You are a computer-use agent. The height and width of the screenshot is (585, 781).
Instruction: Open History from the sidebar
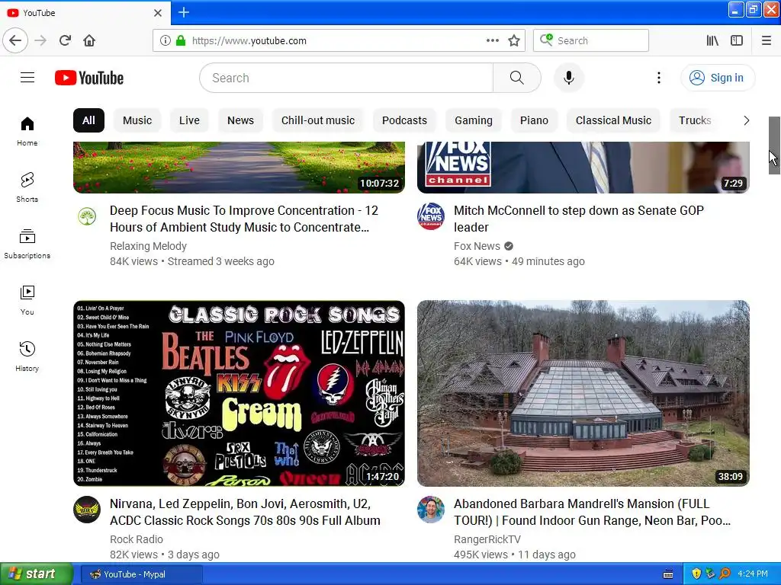[x=27, y=356]
